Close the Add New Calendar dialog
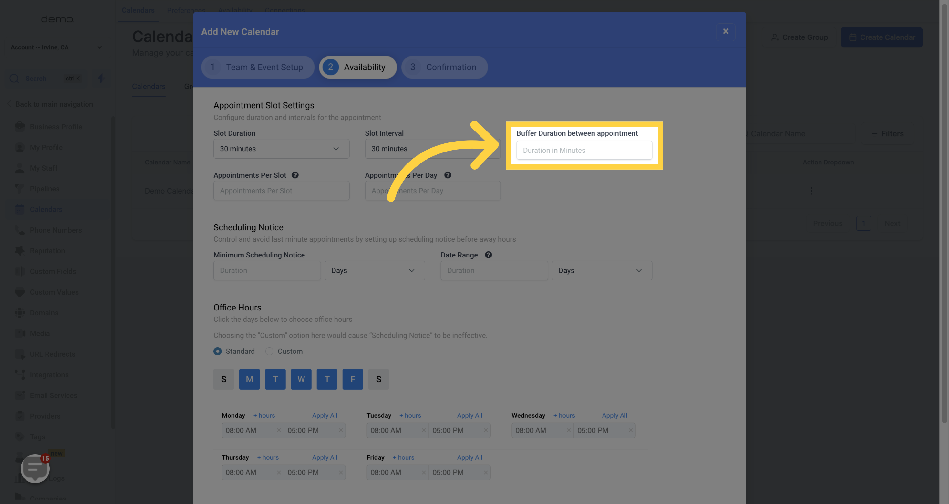The image size is (949, 504). pos(725,31)
